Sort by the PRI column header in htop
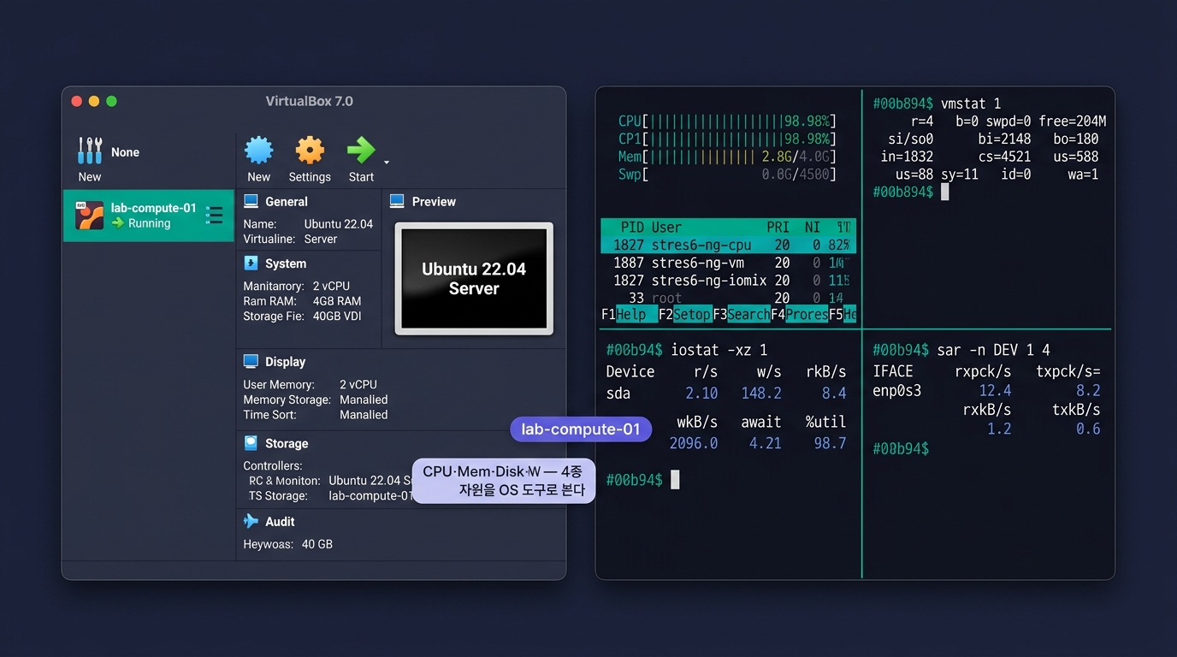Screen dimensions: 1177x657 (x=778, y=228)
